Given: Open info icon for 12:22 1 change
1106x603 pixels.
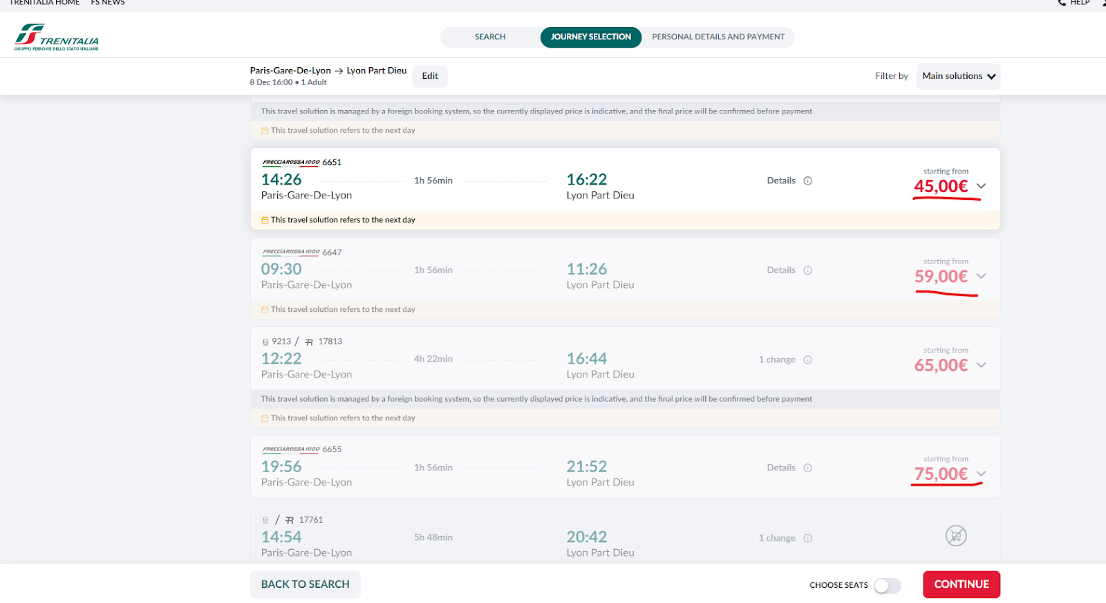Looking at the screenshot, I should (807, 360).
